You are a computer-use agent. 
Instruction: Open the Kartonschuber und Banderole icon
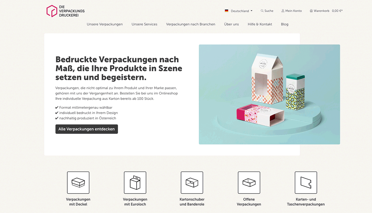tap(192, 182)
